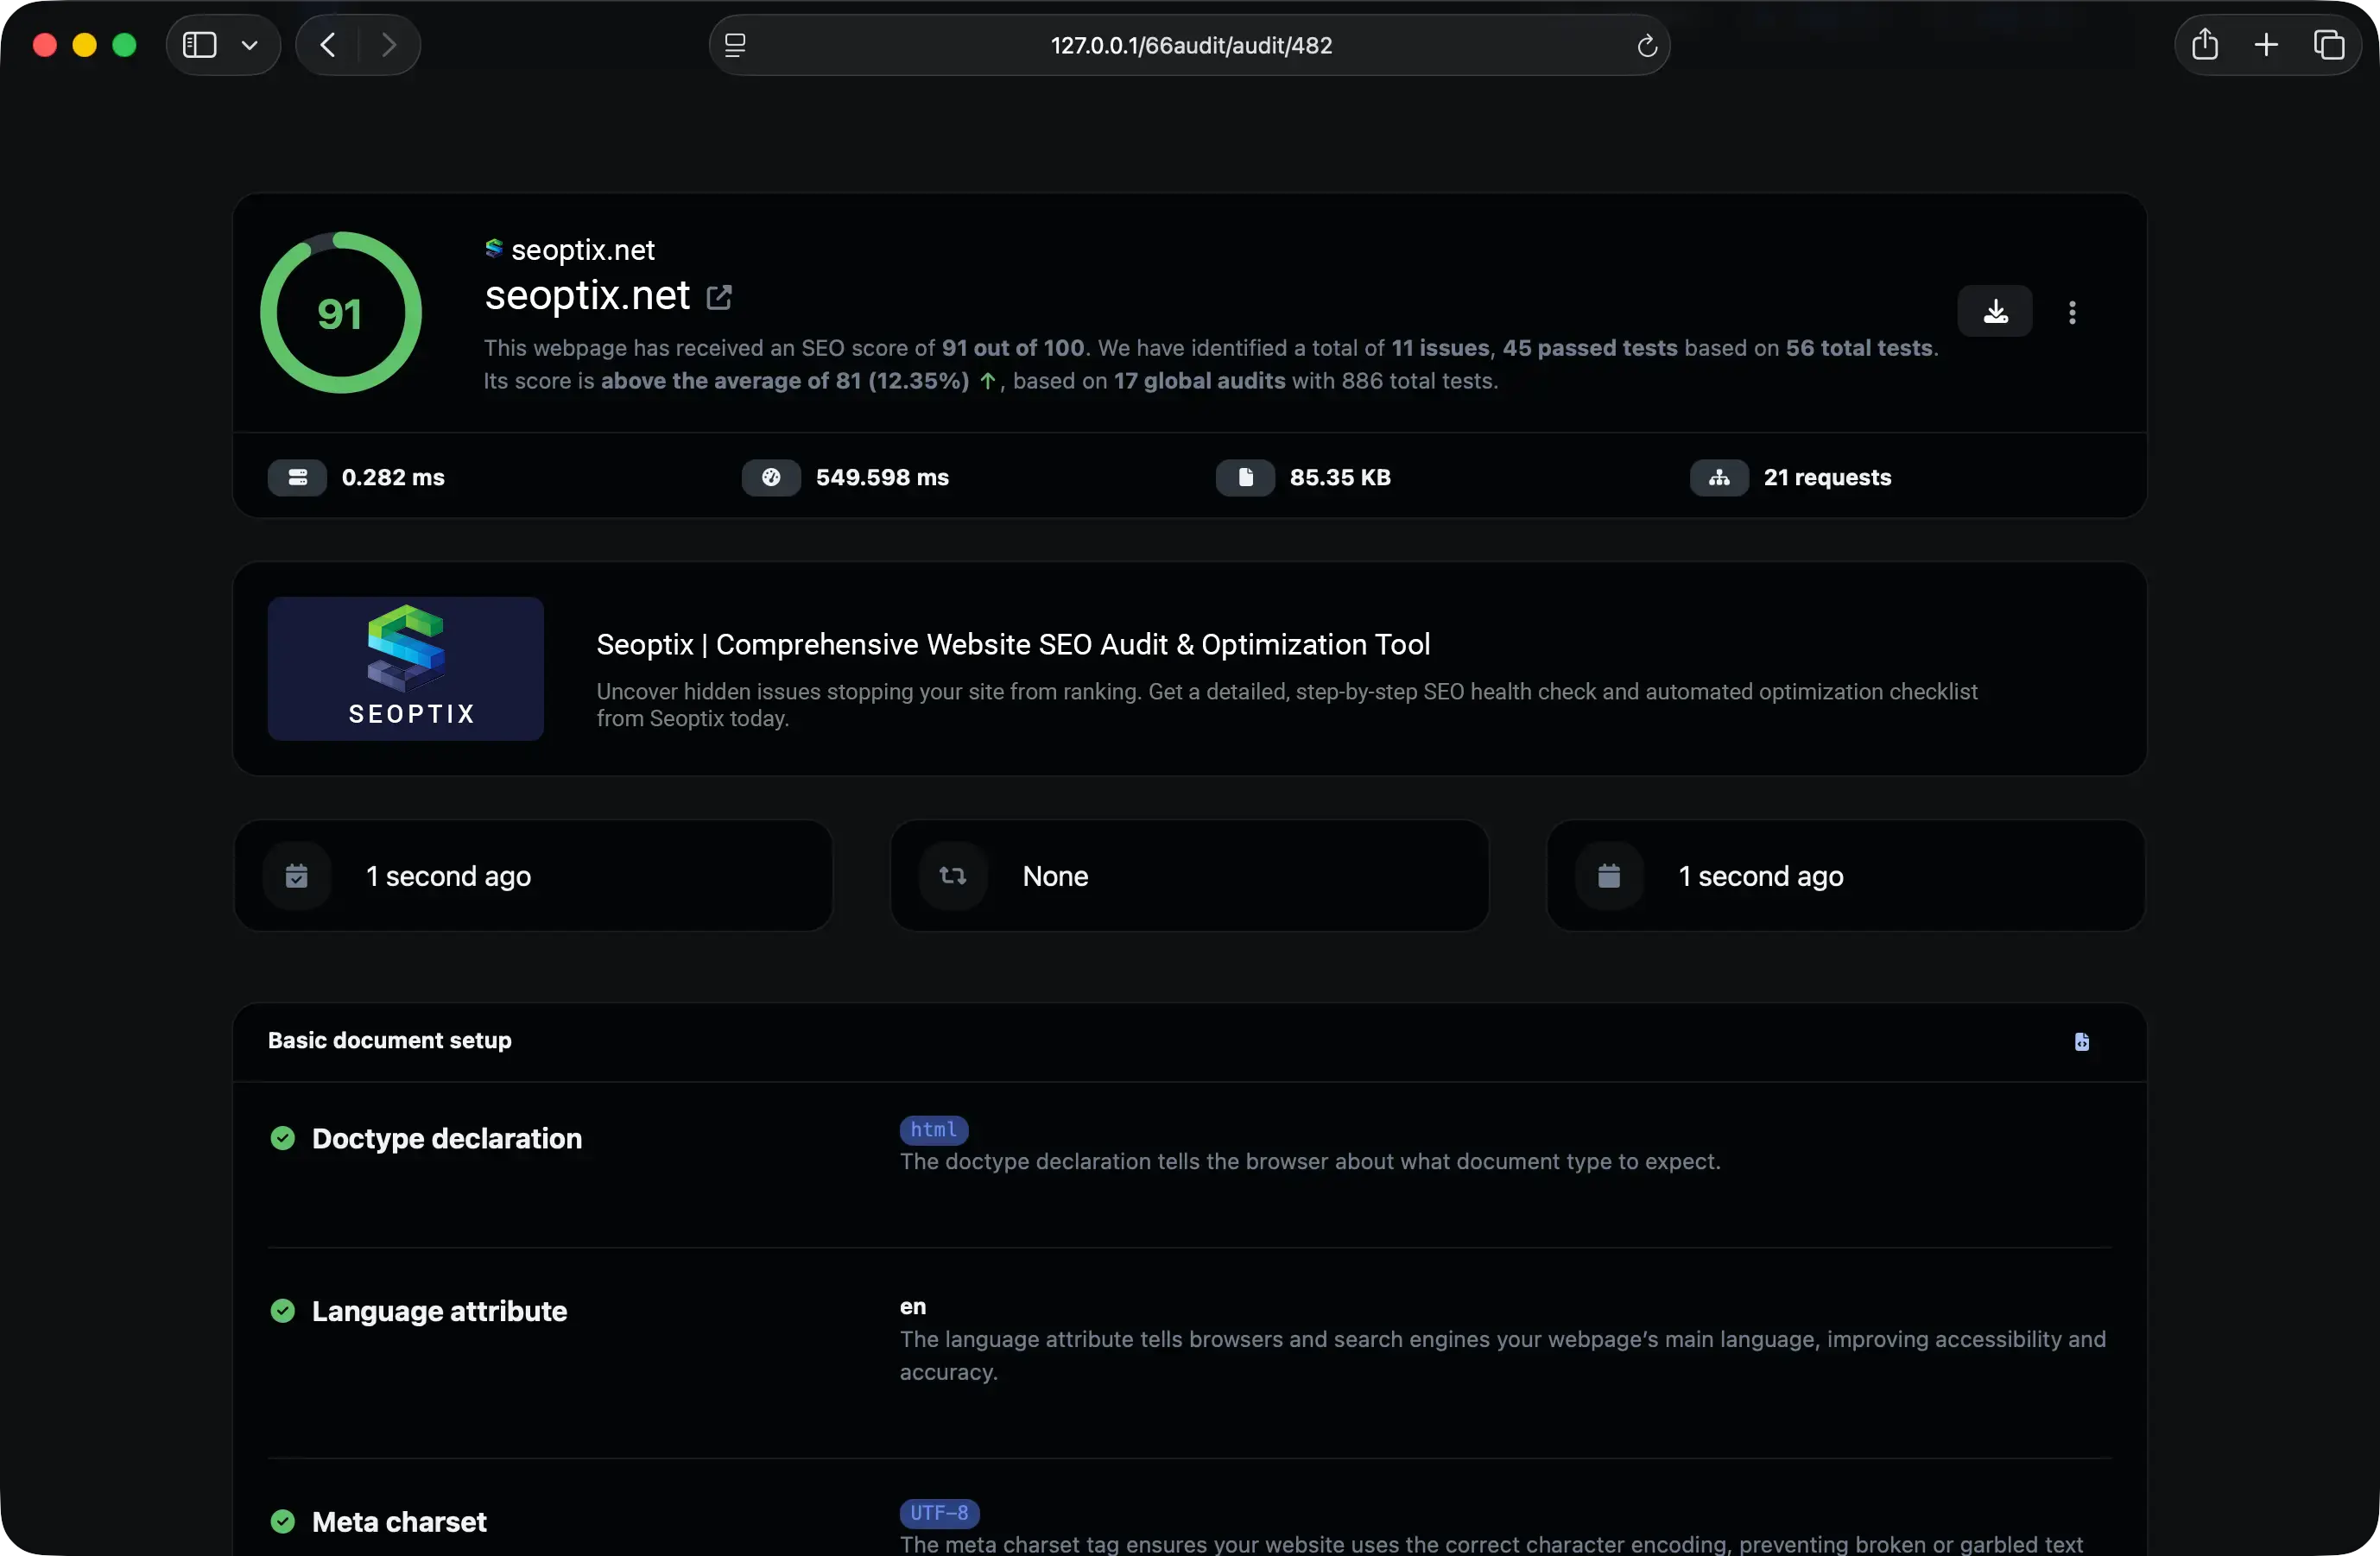The width and height of the screenshot is (2380, 1556).
Task: Click the small seoptix.net domain text
Action: [x=583, y=250]
